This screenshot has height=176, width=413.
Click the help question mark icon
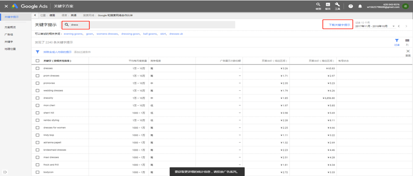pyautogui.click(x=351, y=6)
